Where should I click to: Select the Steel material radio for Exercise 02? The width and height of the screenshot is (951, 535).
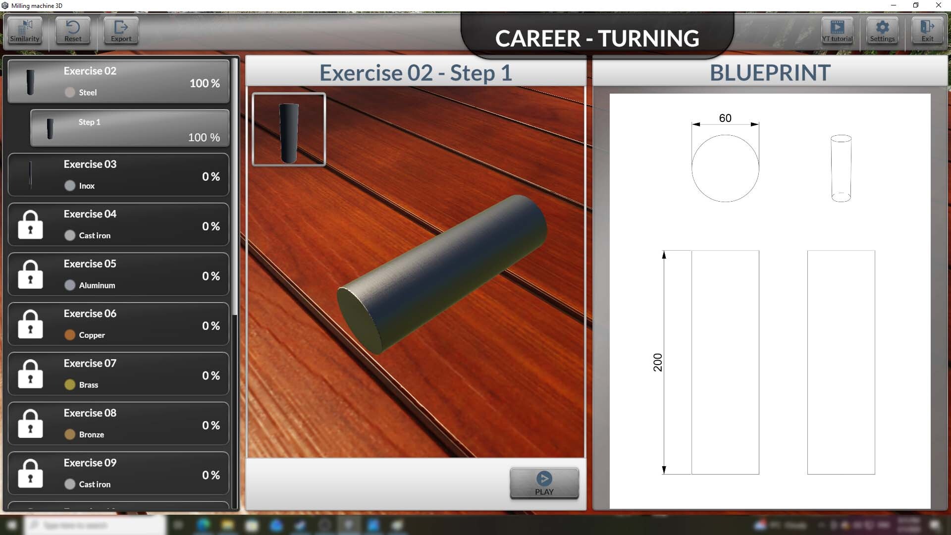pos(69,92)
